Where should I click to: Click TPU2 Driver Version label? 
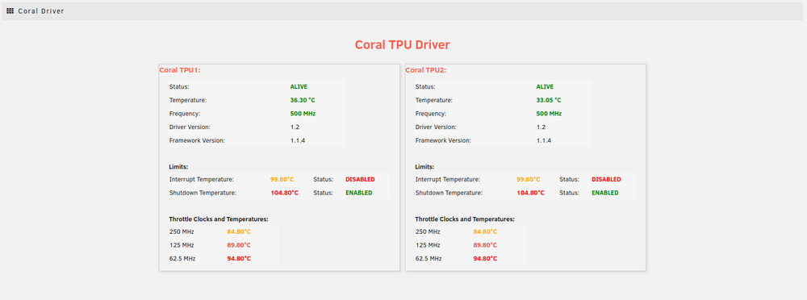pos(437,127)
